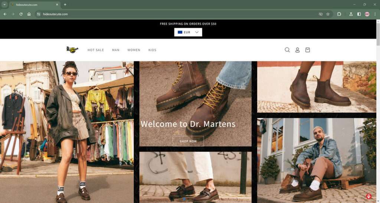Open the account login person icon
380x203 pixels.
pos(297,50)
